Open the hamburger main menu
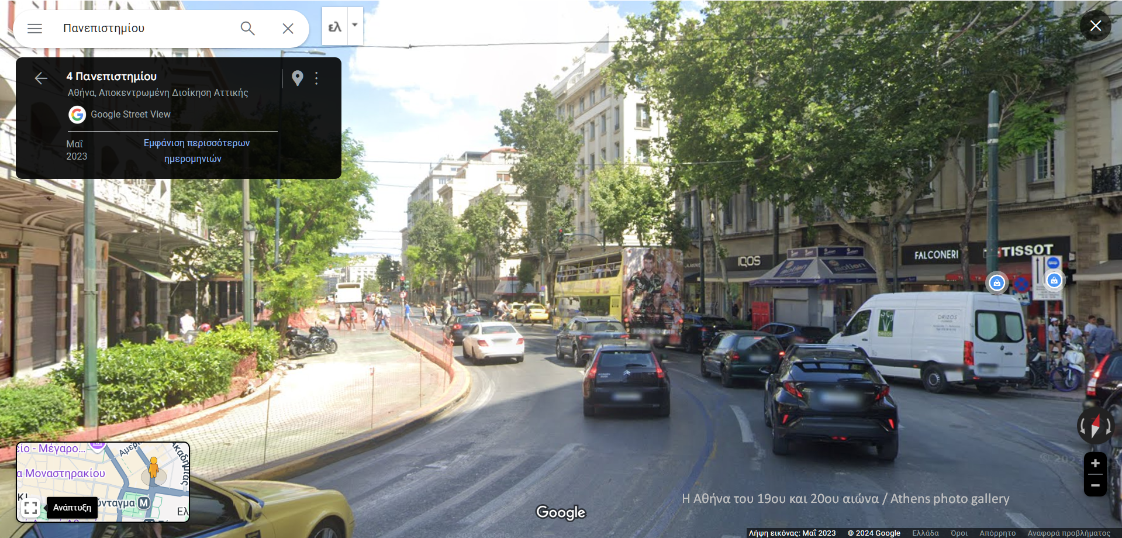1122x538 pixels. click(x=34, y=29)
